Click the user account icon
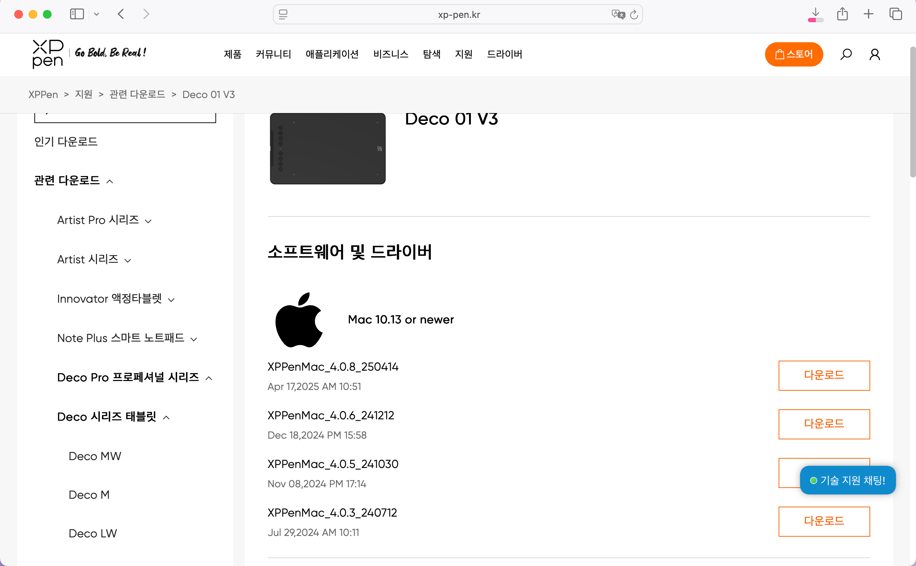 click(x=874, y=55)
